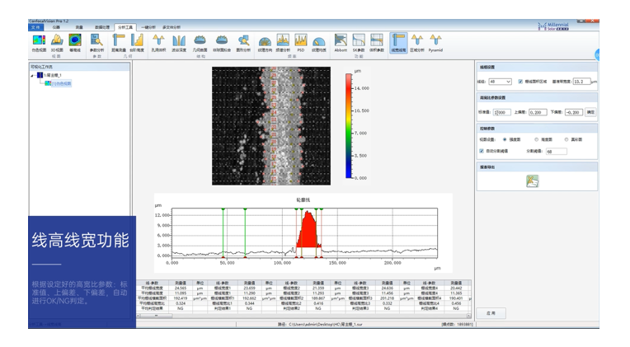
Task: Collapse the 1.背主栅_1 tree node
Action: (33, 76)
